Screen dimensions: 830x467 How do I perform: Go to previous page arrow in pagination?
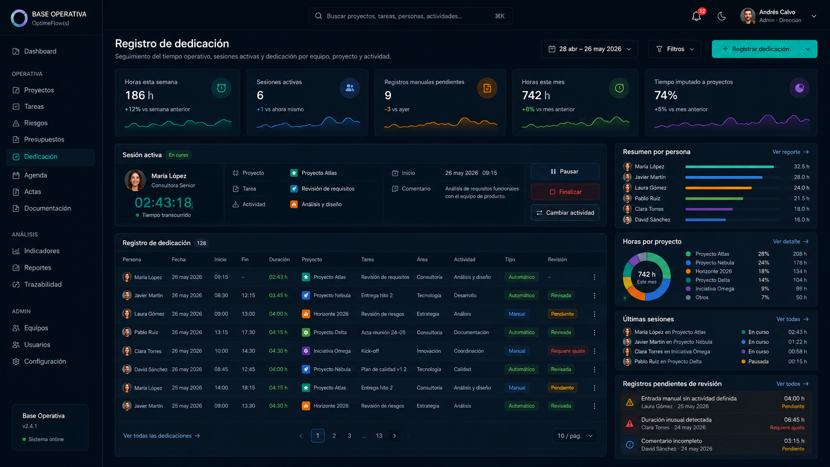301,436
